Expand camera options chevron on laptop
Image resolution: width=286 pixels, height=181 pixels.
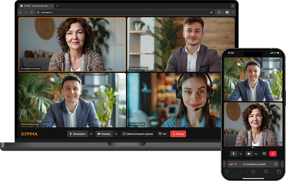tap(116, 134)
